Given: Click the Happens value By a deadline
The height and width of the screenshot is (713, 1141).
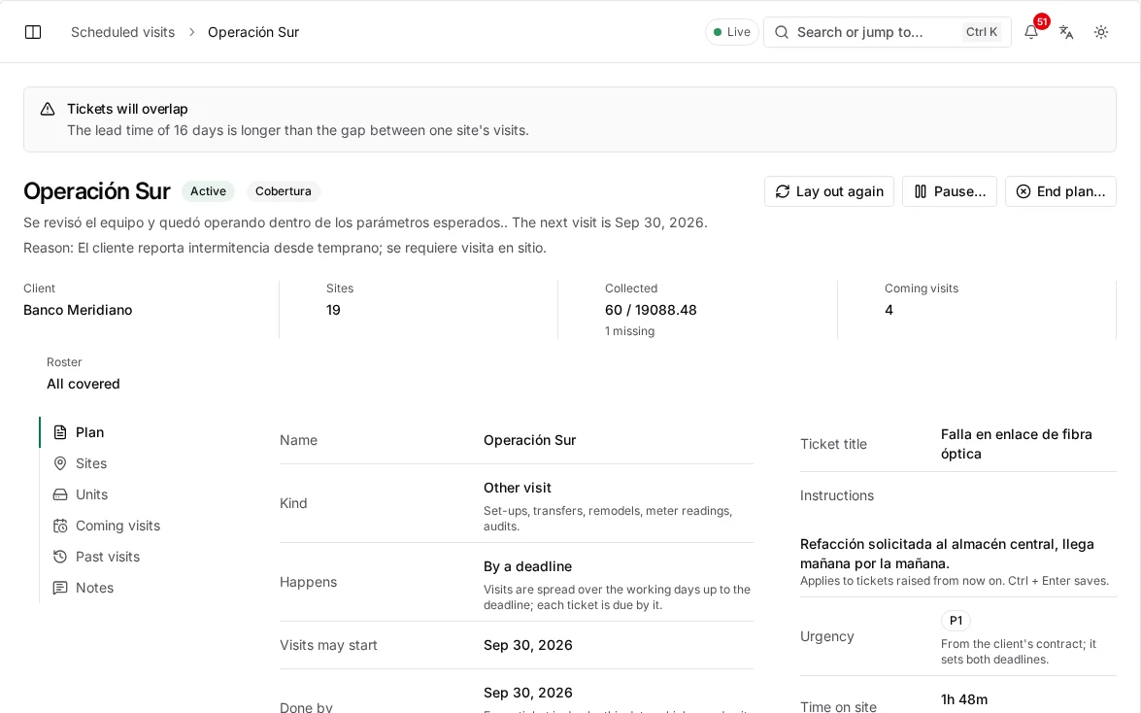Looking at the screenshot, I should pos(527,566).
